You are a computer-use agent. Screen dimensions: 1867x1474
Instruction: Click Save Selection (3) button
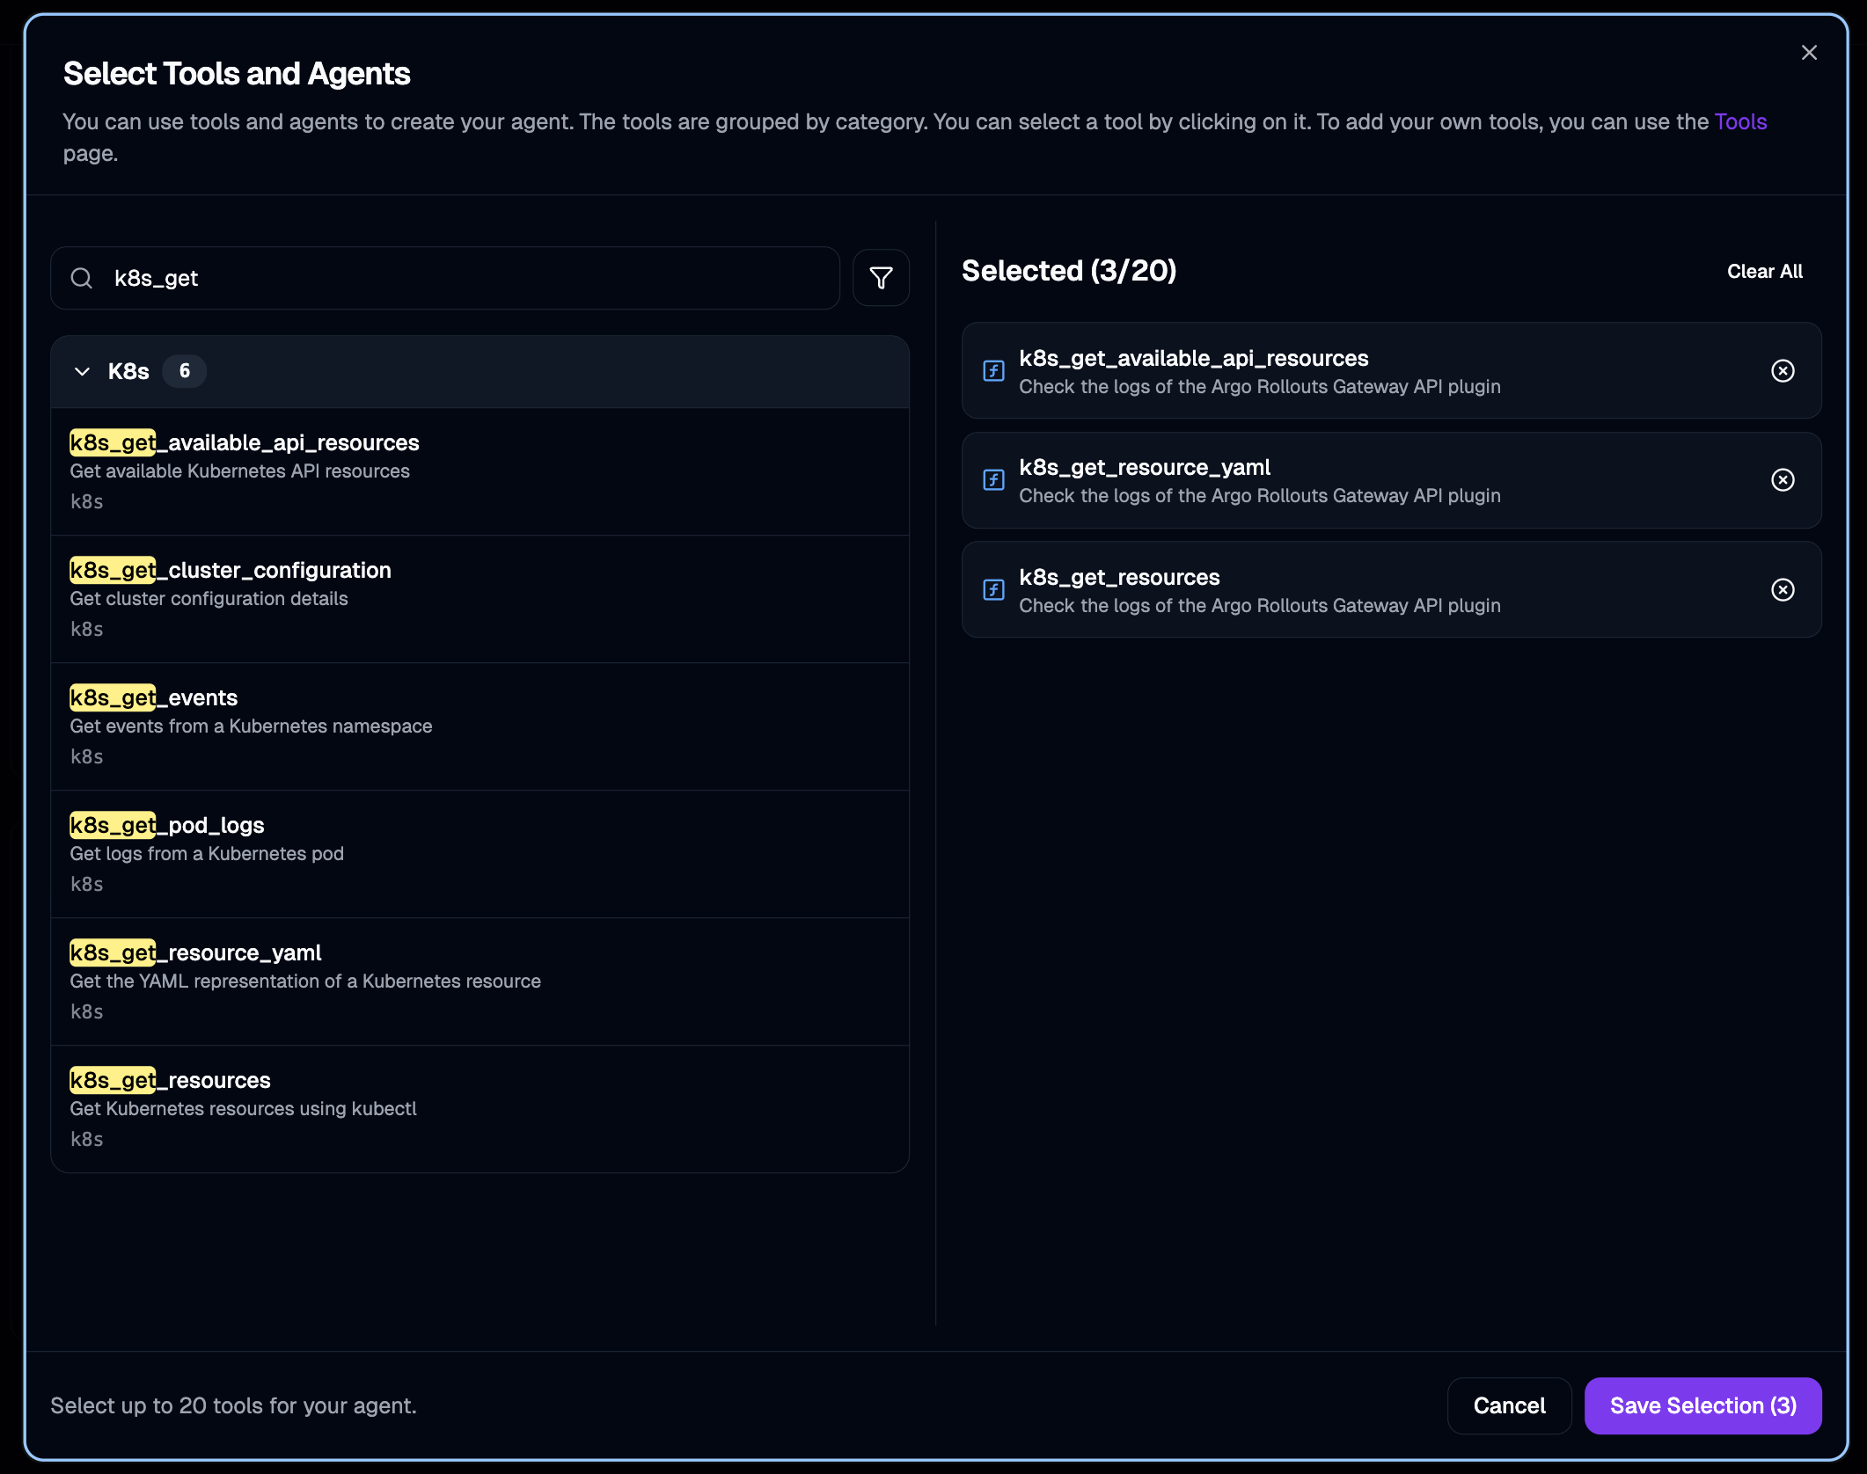pyautogui.click(x=1702, y=1405)
